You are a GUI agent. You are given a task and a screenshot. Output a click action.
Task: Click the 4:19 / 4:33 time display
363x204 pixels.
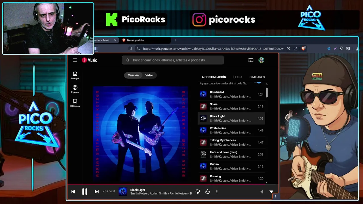point(109,192)
